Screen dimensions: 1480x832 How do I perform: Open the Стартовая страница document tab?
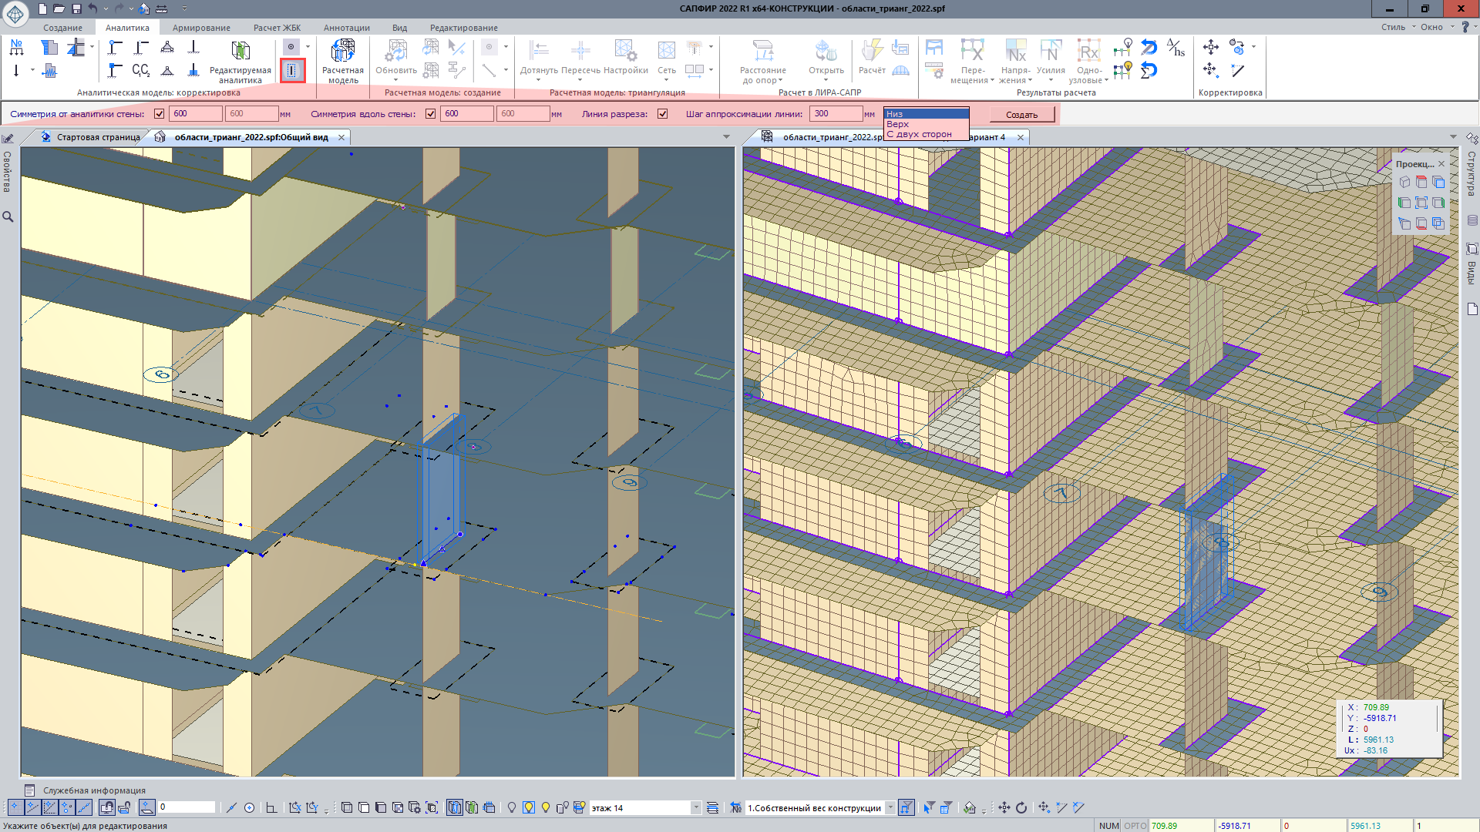tap(98, 137)
